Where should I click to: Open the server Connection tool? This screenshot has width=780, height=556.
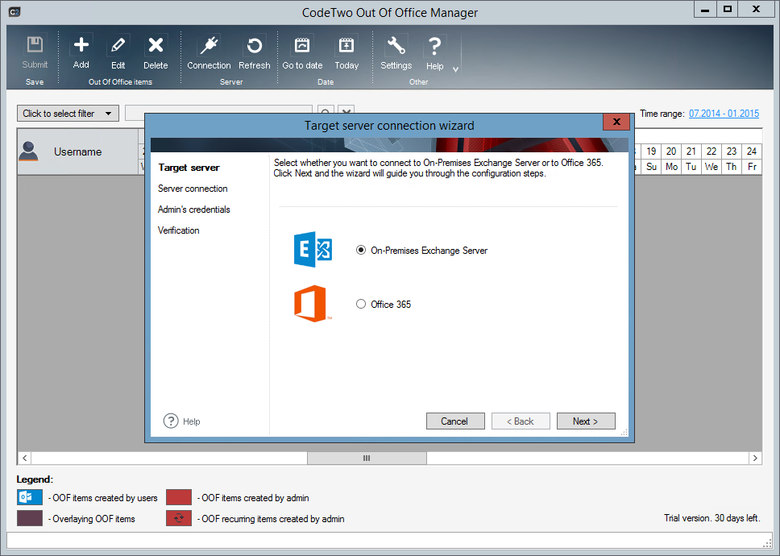pos(209,52)
